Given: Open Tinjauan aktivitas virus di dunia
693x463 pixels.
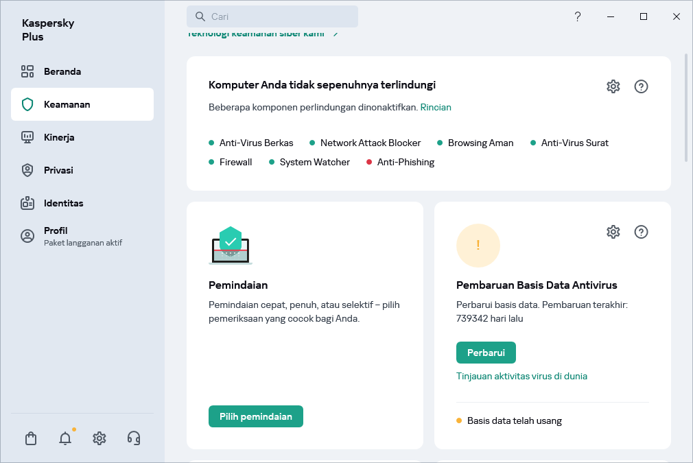Looking at the screenshot, I should coord(521,376).
